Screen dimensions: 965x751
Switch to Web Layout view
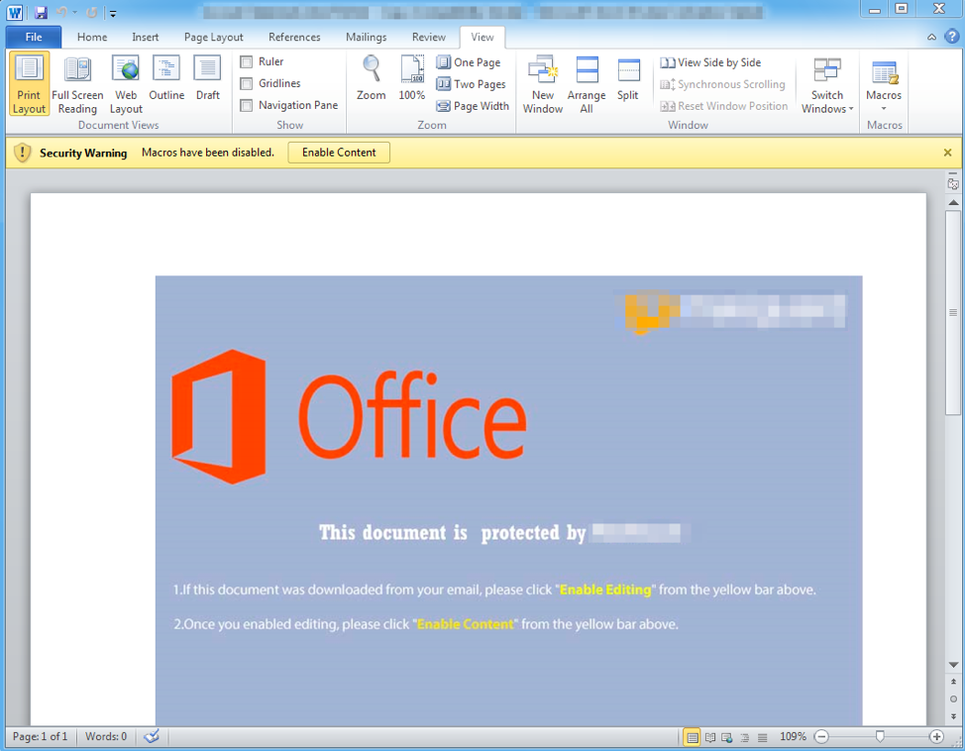[126, 84]
